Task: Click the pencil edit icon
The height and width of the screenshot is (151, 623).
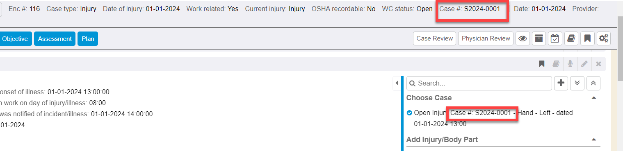Action: point(584,64)
